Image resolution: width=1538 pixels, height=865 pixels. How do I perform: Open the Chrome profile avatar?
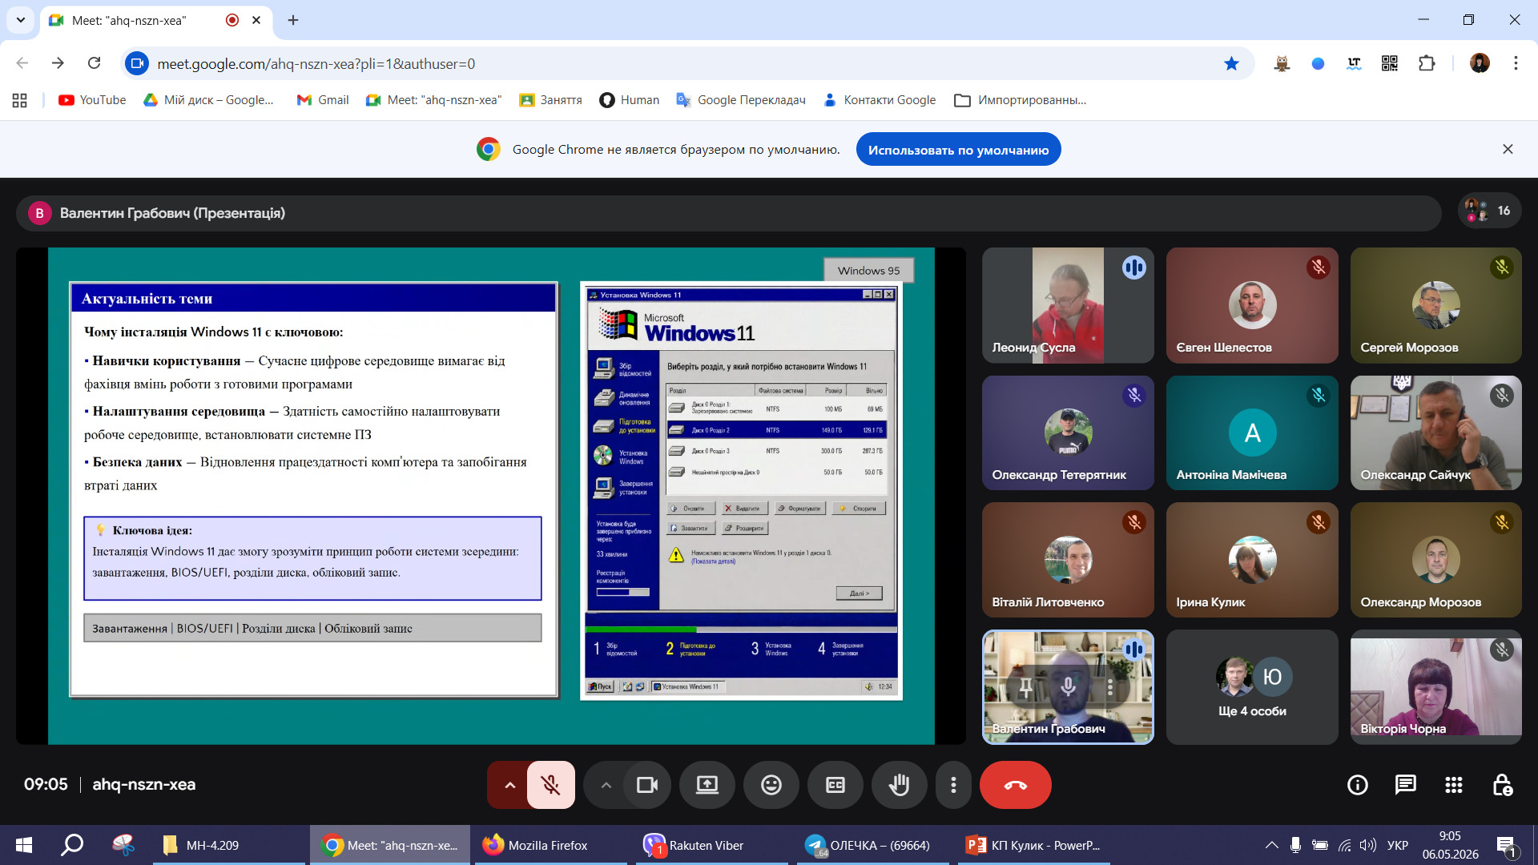[x=1480, y=63]
